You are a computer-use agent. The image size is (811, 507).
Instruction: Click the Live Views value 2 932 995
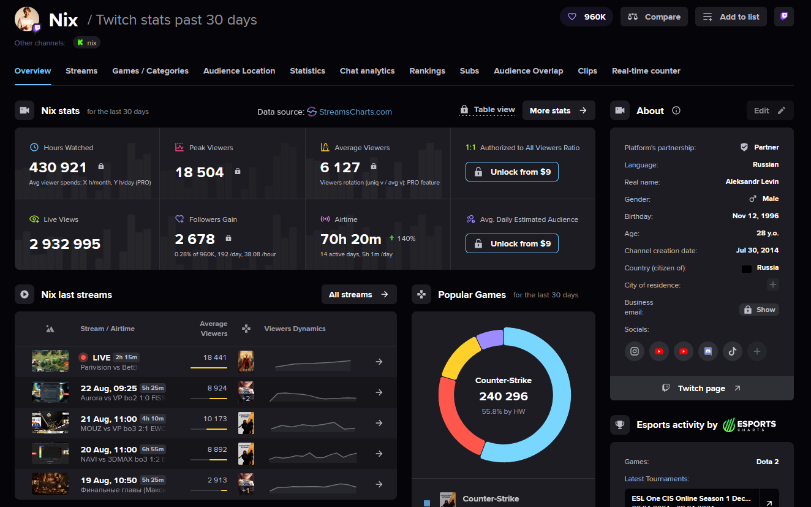pos(65,244)
